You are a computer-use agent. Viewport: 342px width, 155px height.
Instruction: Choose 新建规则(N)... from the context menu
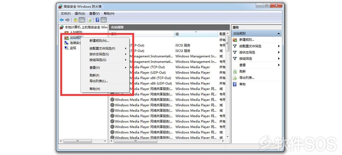105,41
